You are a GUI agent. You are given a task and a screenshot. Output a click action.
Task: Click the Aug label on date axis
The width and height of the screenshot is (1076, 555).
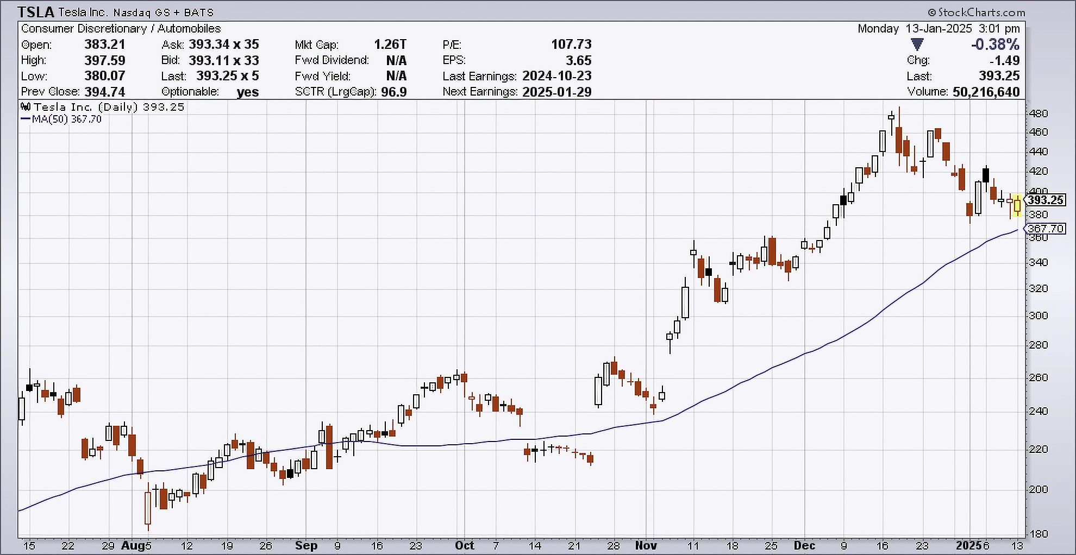(133, 546)
